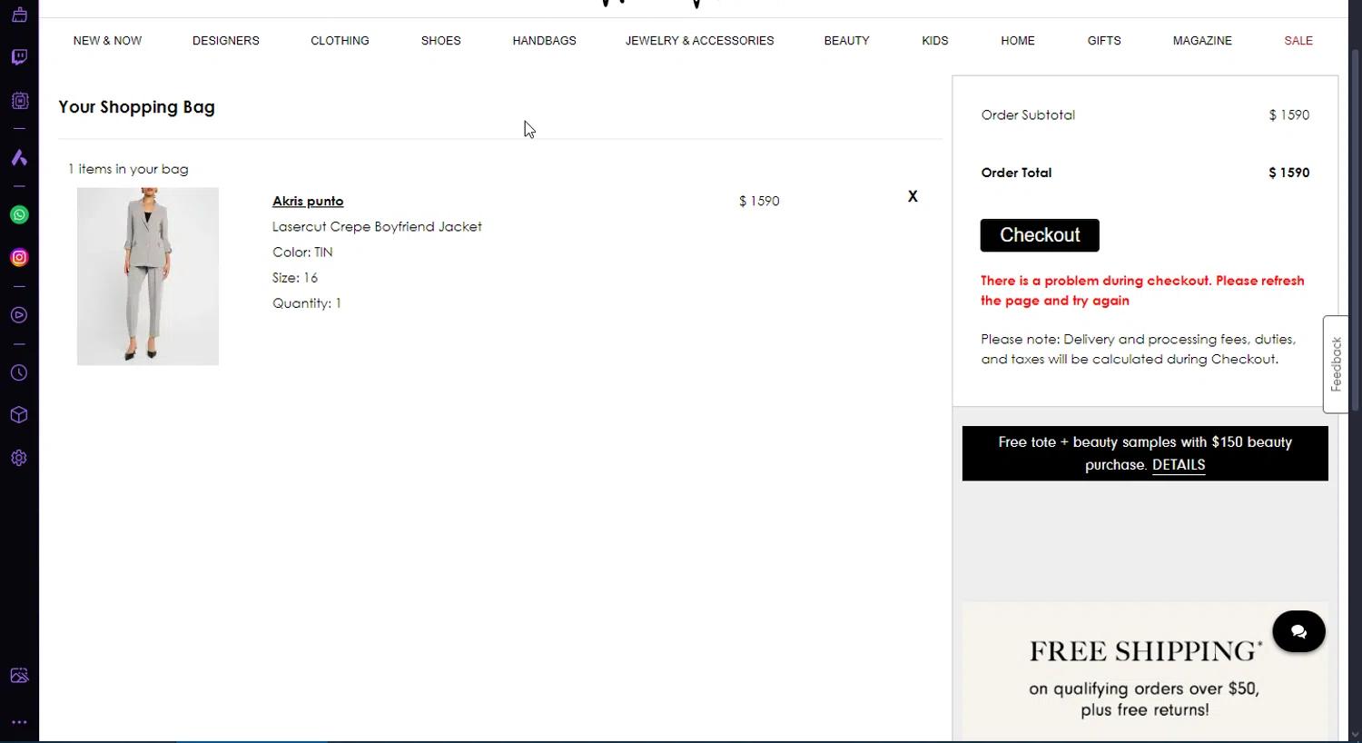Select JEWELRY & ACCESSORIES in the nav bar
The width and height of the screenshot is (1362, 743).
[699, 41]
